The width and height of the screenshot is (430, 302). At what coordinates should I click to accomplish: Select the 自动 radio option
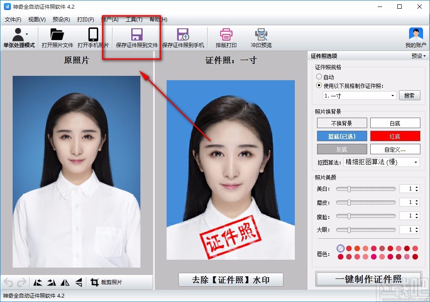pos(319,77)
